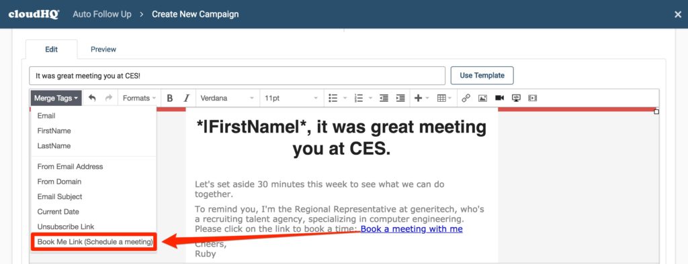
Task: Toggle italic formatting
Action: [x=187, y=98]
